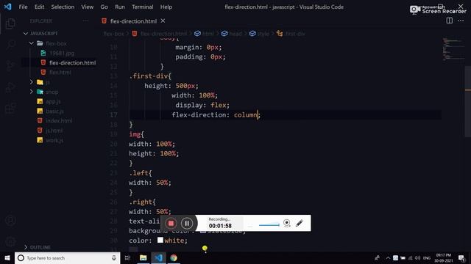Open work.js file

[x=54, y=140]
